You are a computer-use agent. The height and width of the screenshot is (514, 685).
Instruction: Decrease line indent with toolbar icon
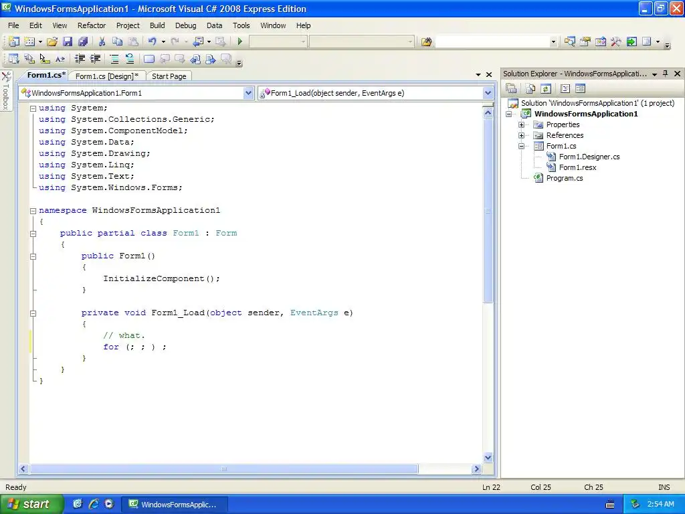[x=80, y=59]
